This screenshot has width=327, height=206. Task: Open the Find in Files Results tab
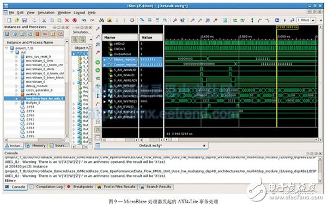coord(117,187)
